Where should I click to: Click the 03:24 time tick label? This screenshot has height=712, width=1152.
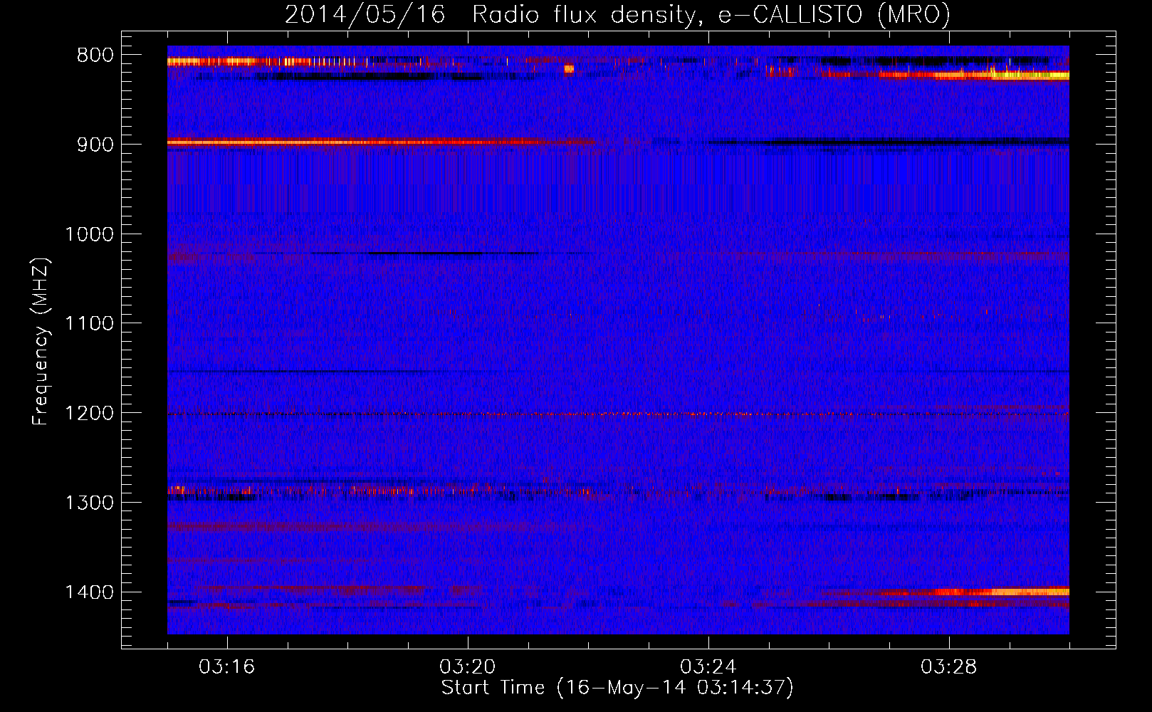click(708, 667)
